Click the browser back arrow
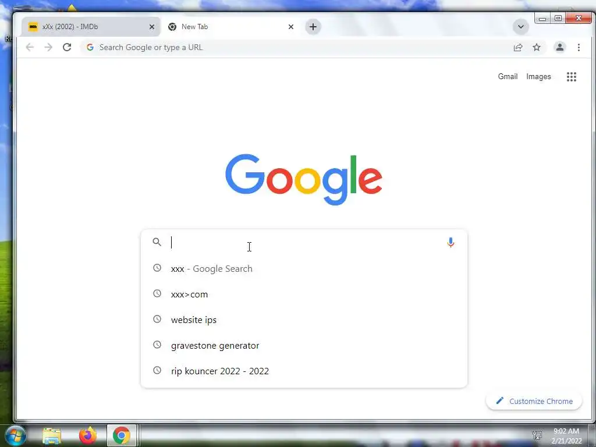The width and height of the screenshot is (596, 447). (x=30, y=47)
